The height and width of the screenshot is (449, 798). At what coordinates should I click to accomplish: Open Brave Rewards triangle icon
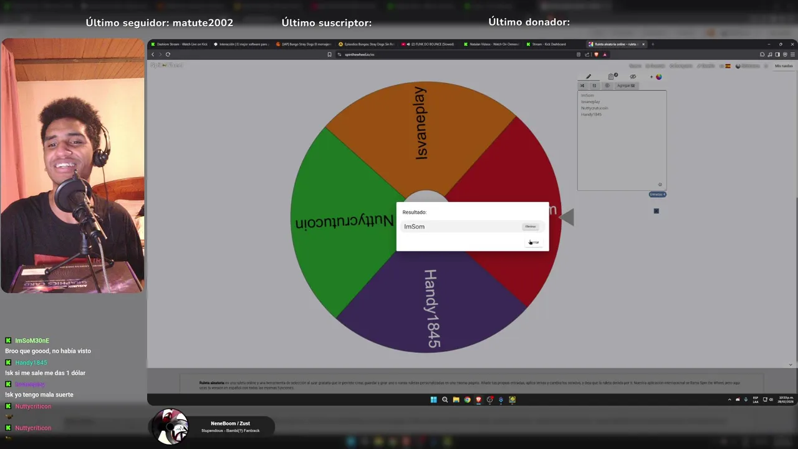(x=605, y=54)
